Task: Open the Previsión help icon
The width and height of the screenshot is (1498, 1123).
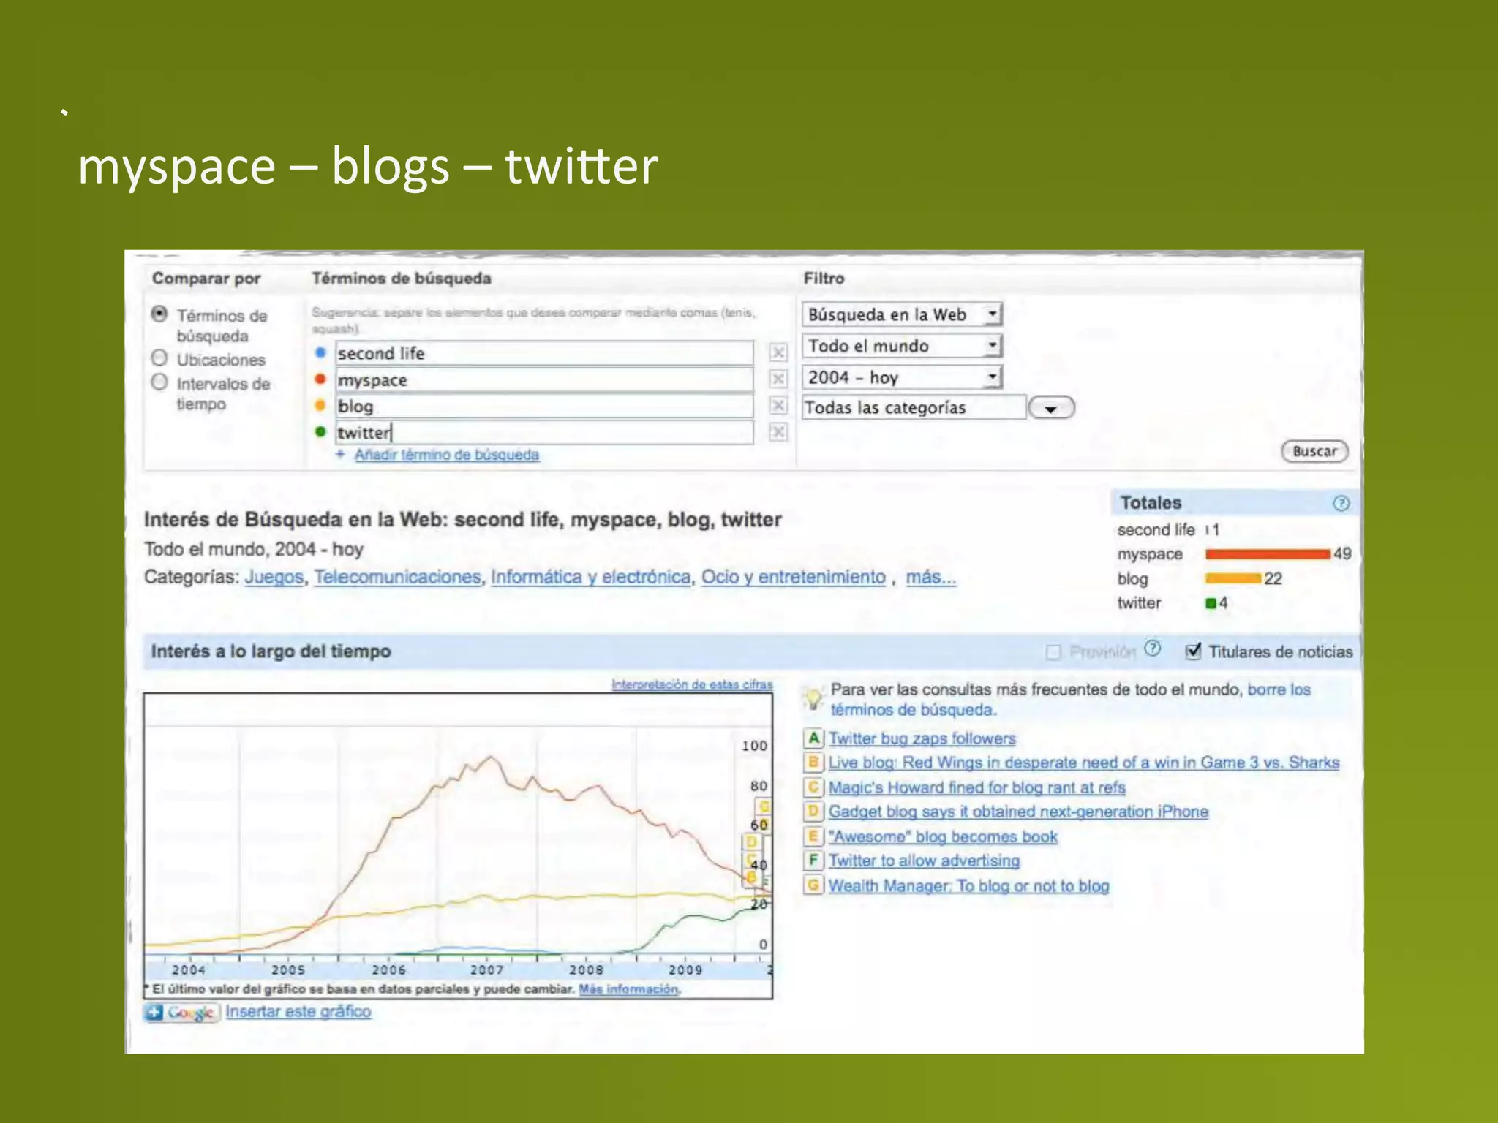Action: 1152,649
